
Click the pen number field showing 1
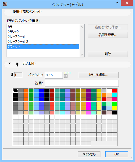click(18, 75)
